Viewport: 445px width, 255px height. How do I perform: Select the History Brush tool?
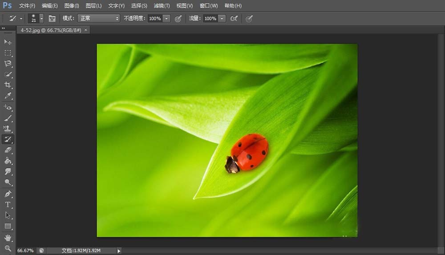8,139
